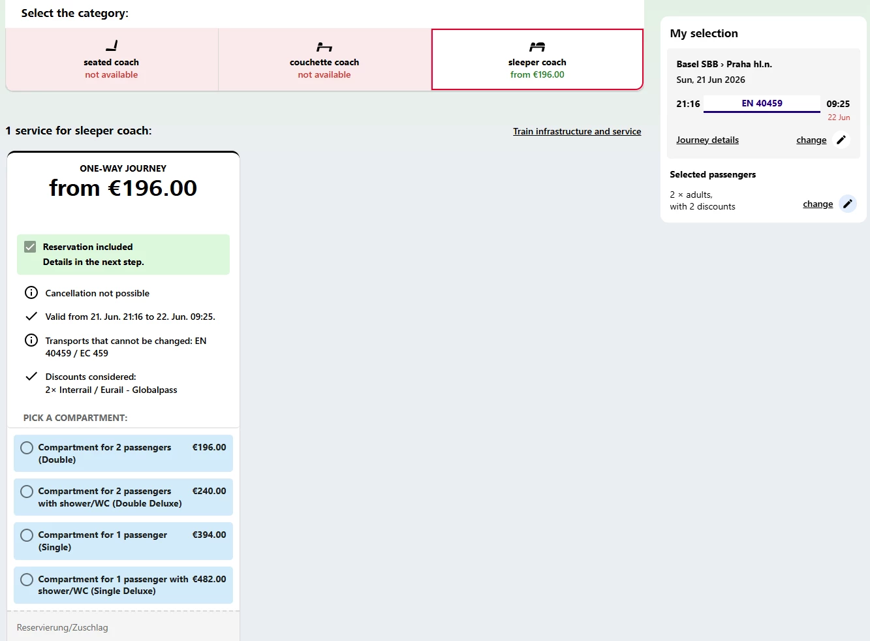
Task: Click the Reservation included checkmark box
Action: (30, 247)
